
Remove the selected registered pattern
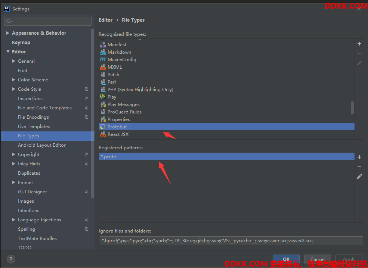359,167
